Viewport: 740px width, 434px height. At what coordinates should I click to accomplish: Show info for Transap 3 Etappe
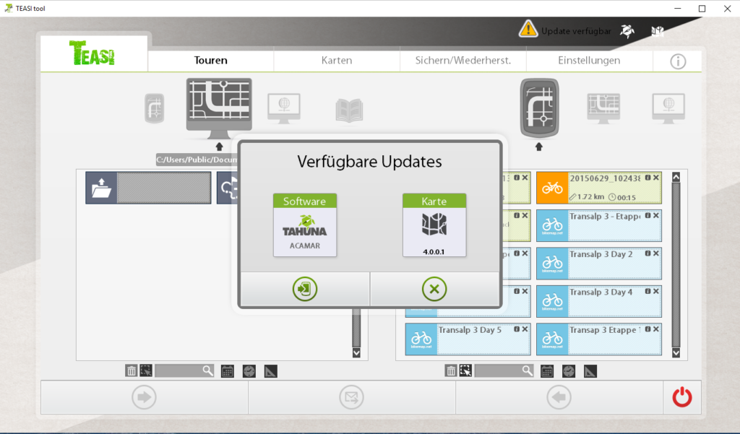[x=648, y=329]
